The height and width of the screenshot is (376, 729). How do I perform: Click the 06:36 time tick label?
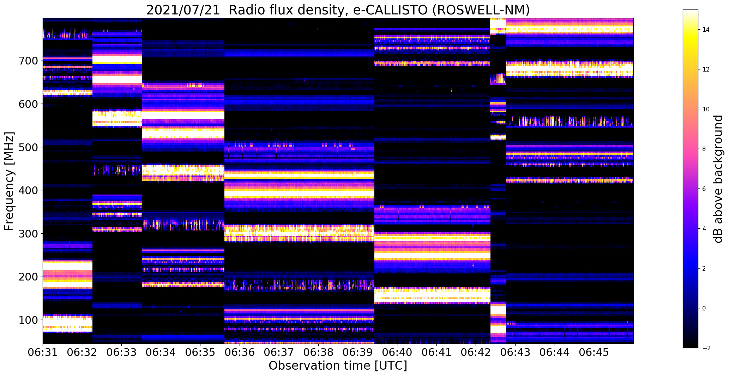click(x=240, y=352)
